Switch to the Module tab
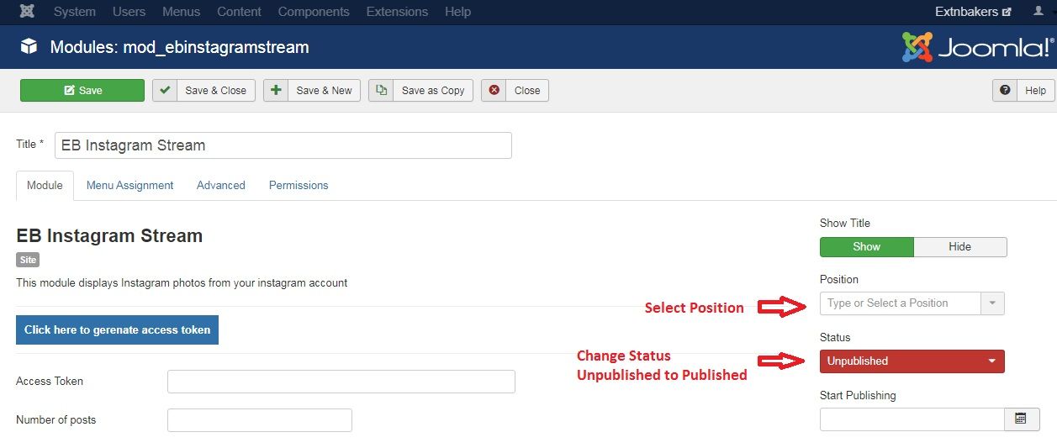Viewport: 1057px width, 448px height. tap(45, 185)
